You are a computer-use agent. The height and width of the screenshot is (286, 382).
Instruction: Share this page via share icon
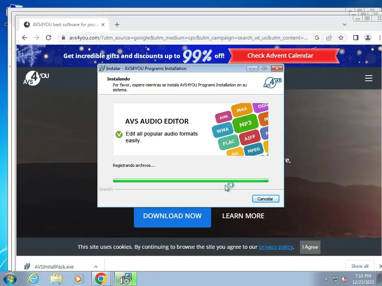click(329, 38)
